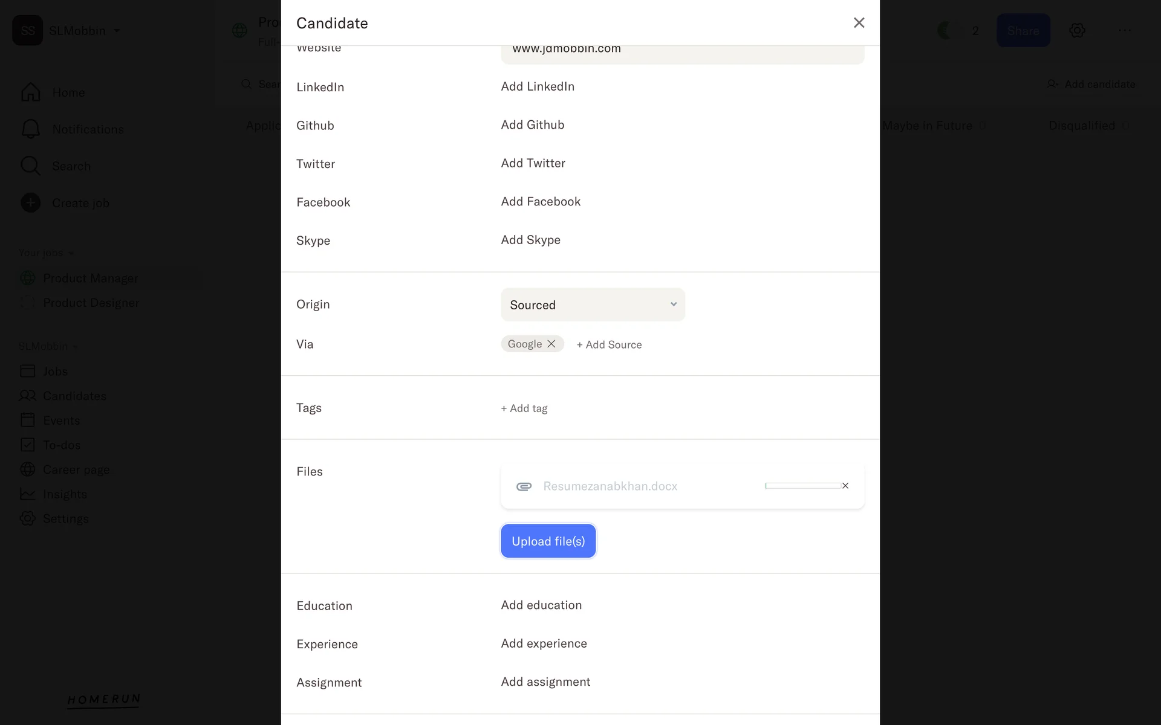1161x725 pixels.
Task: Click the paperclip icon beside Resumezanabkhan.docx
Action: click(524, 486)
